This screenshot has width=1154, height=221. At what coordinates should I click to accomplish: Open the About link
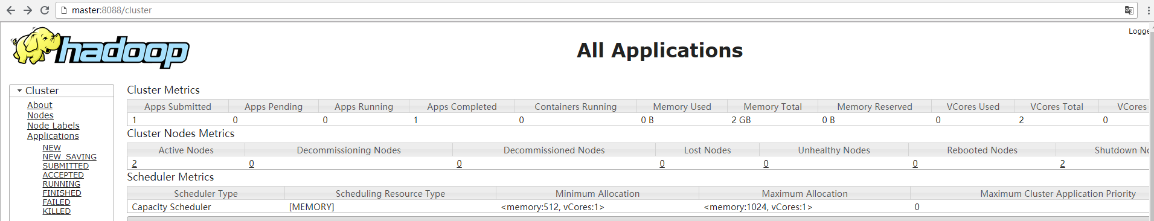(x=40, y=105)
